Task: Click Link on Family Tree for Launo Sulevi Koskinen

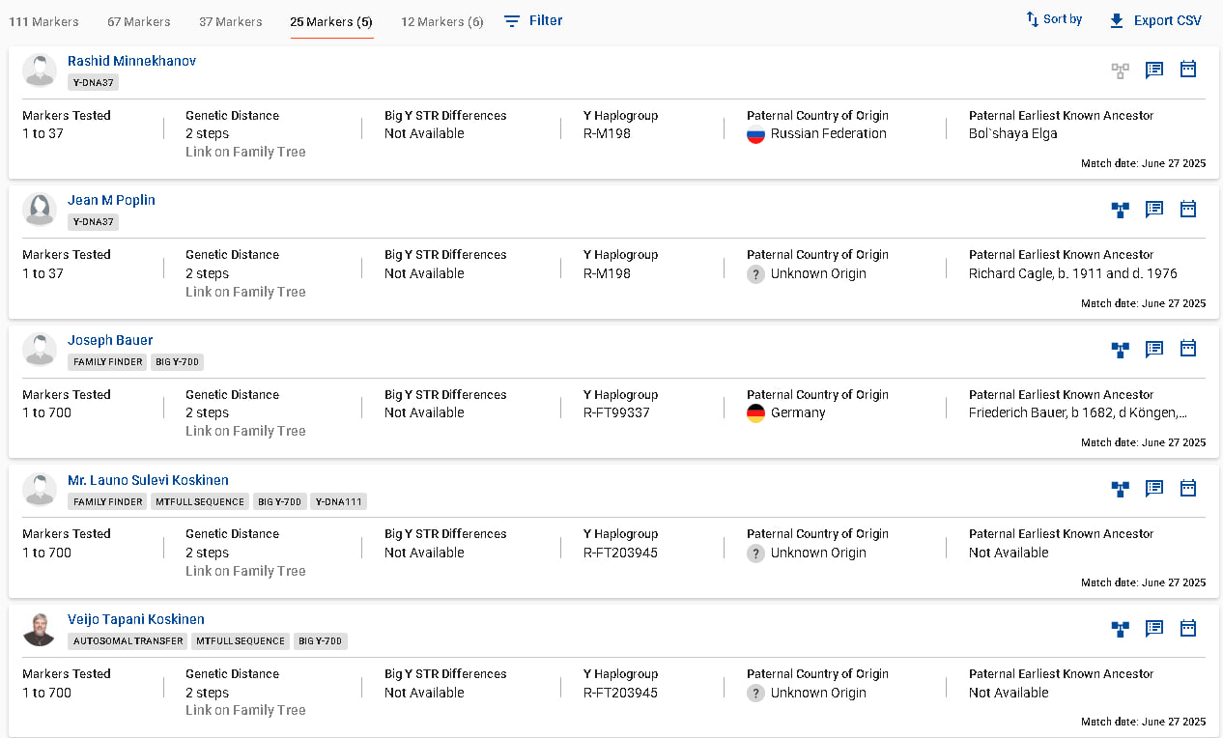Action: click(245, 571)
